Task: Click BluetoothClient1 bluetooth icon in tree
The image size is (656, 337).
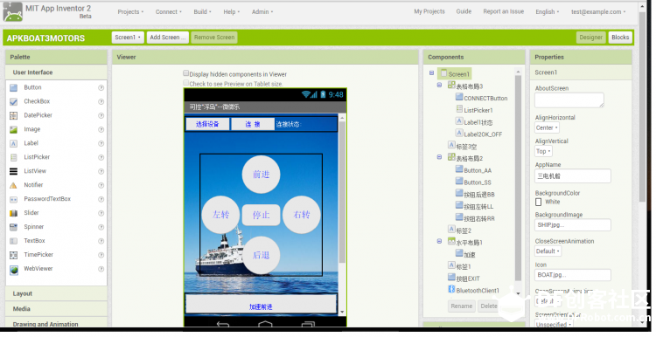Action: (x=451, y=289)
